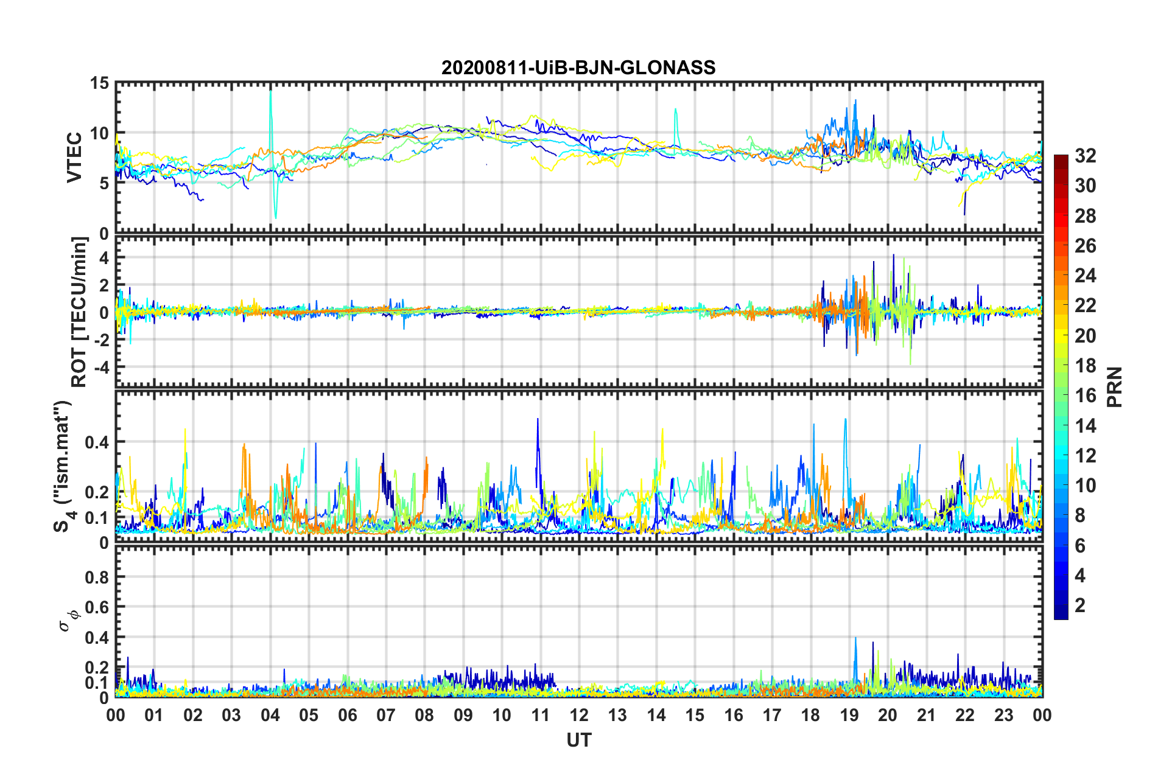Click the ROT axis tick -2
The image size is (1158, 774).
pyautogui.click(x=101, y=340)
